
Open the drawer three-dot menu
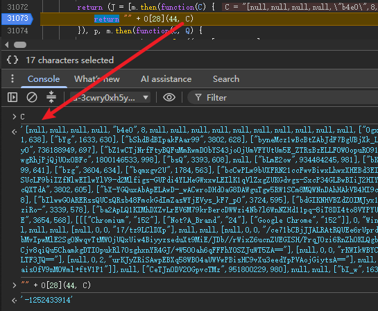[12, 78]
